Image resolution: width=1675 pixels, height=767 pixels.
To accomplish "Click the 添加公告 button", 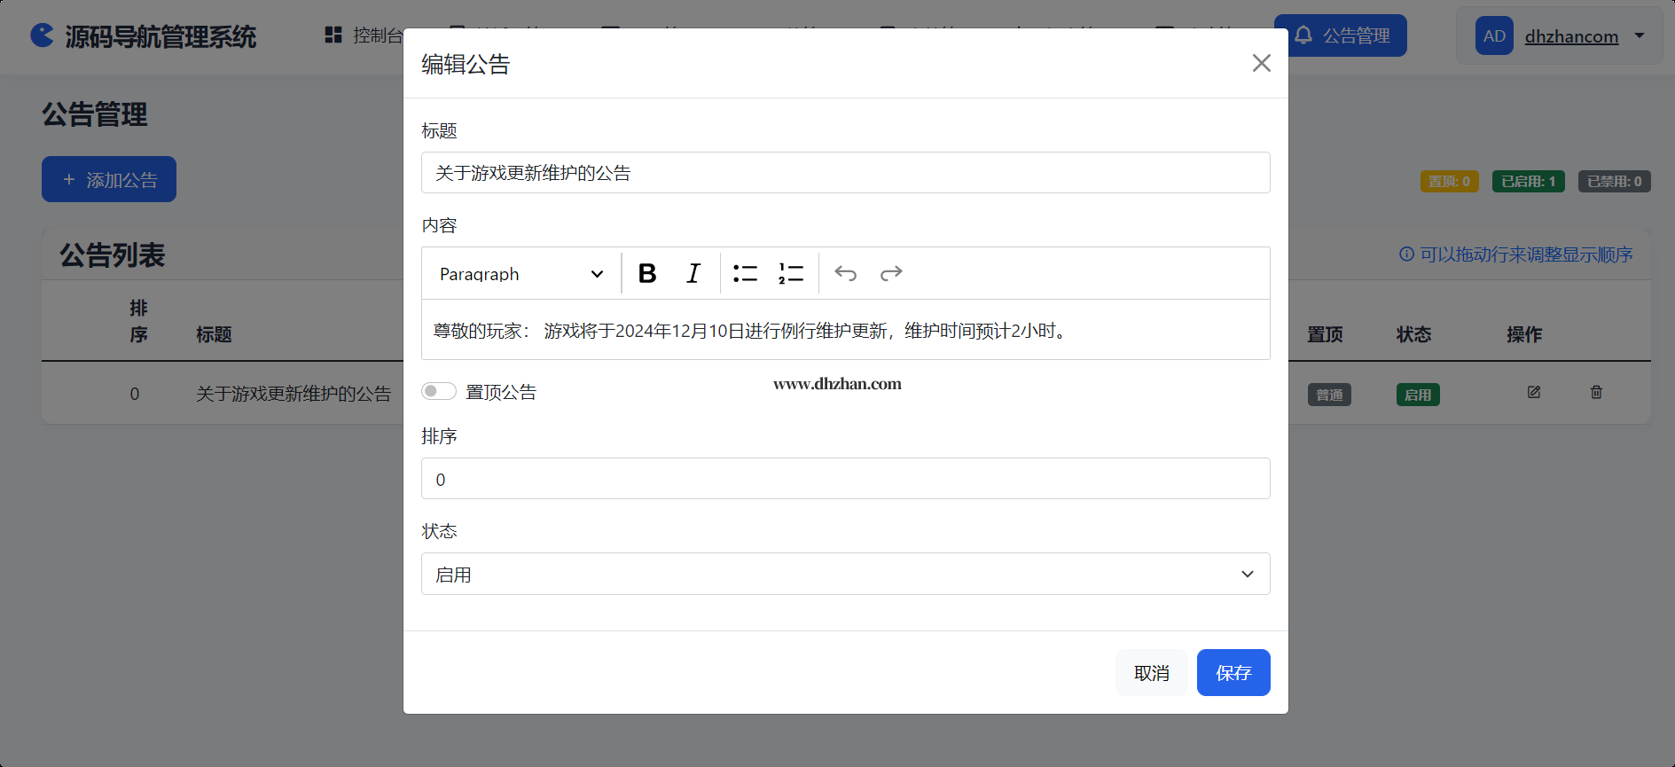I will pyautogui.click(x=109, y=180).
